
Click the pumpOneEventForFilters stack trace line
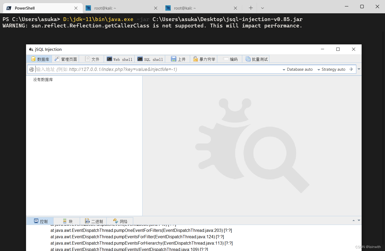point(141,230)
